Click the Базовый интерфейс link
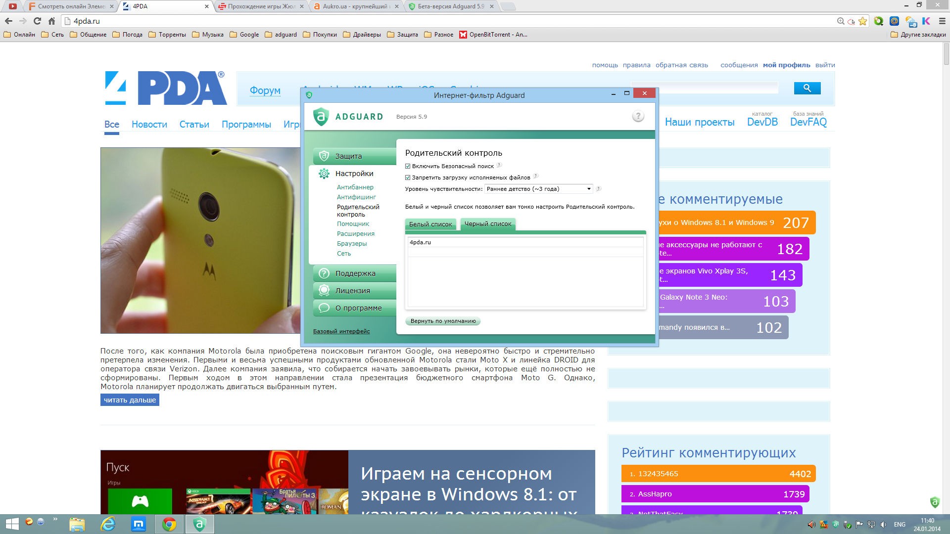The height and width of the screenshot is (534, 950). coord(341,331)
